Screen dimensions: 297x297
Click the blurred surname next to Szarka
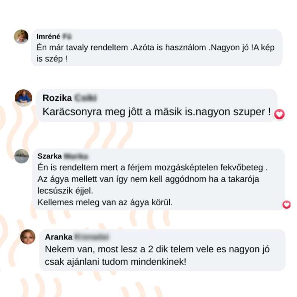[76, 156]
